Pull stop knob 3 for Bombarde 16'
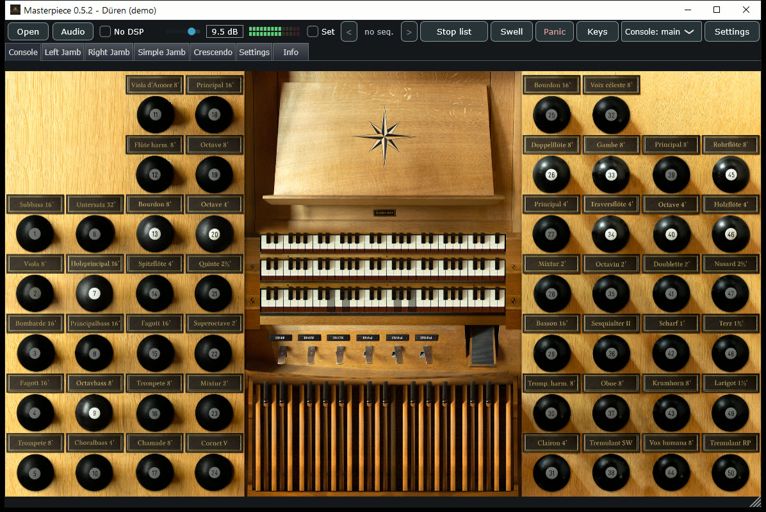The width and height of the screenshot is (766, 512). (35, 353)
